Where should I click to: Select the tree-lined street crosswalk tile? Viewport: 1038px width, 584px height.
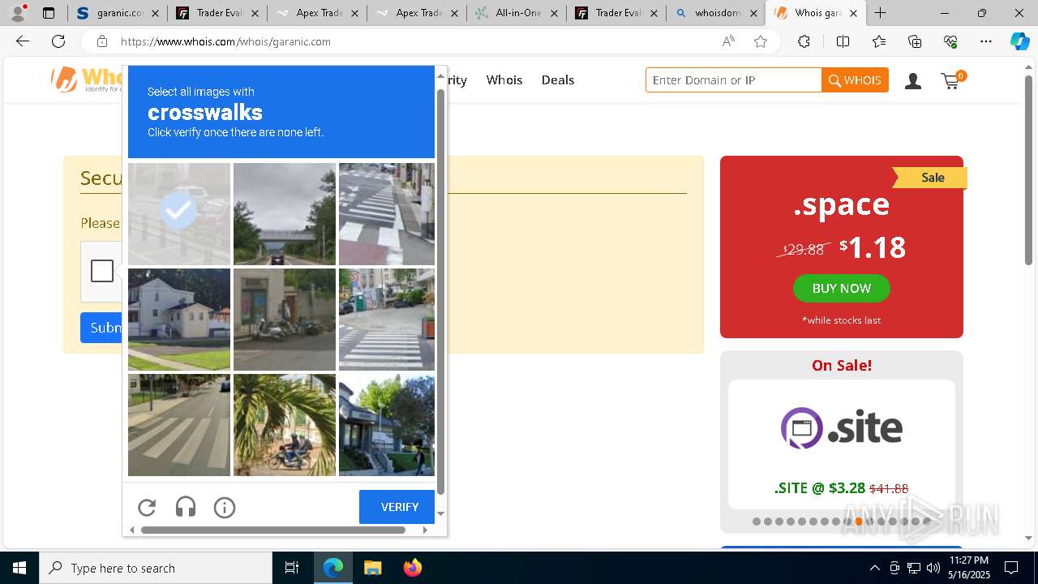pos(179,425)
